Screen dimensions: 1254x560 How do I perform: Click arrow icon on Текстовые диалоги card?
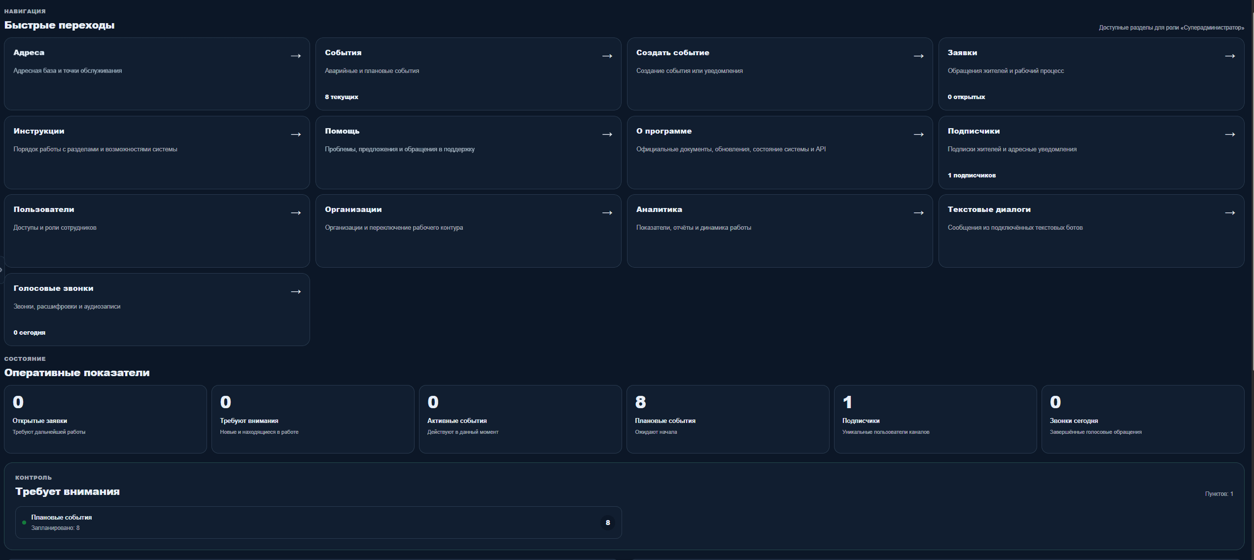point(1230,213)
